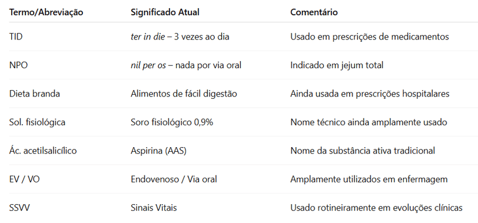Click the Significado Atual column header
Viewport: 478px width, 223px height.
165,12
